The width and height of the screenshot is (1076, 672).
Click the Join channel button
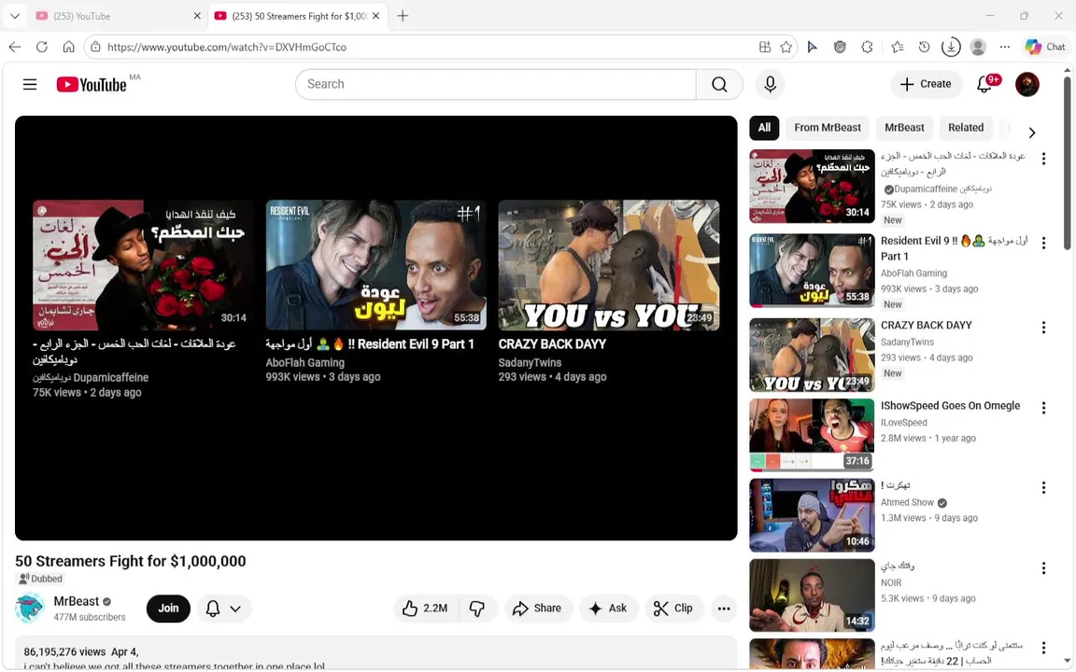(x=168, y=609)
